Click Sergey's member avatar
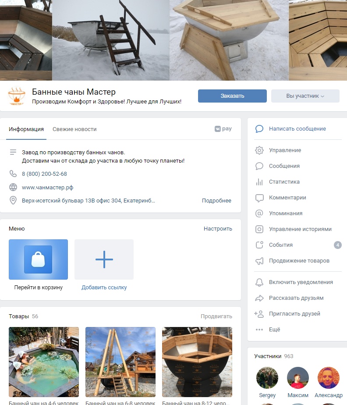Image resolution: width=347 pixels, height=405 pixels. [267, 378]
